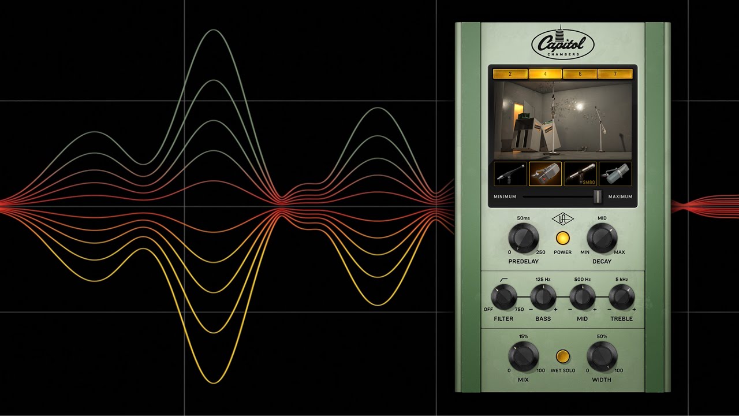
Task: Click the Filter knob
Action: [503, 298]
